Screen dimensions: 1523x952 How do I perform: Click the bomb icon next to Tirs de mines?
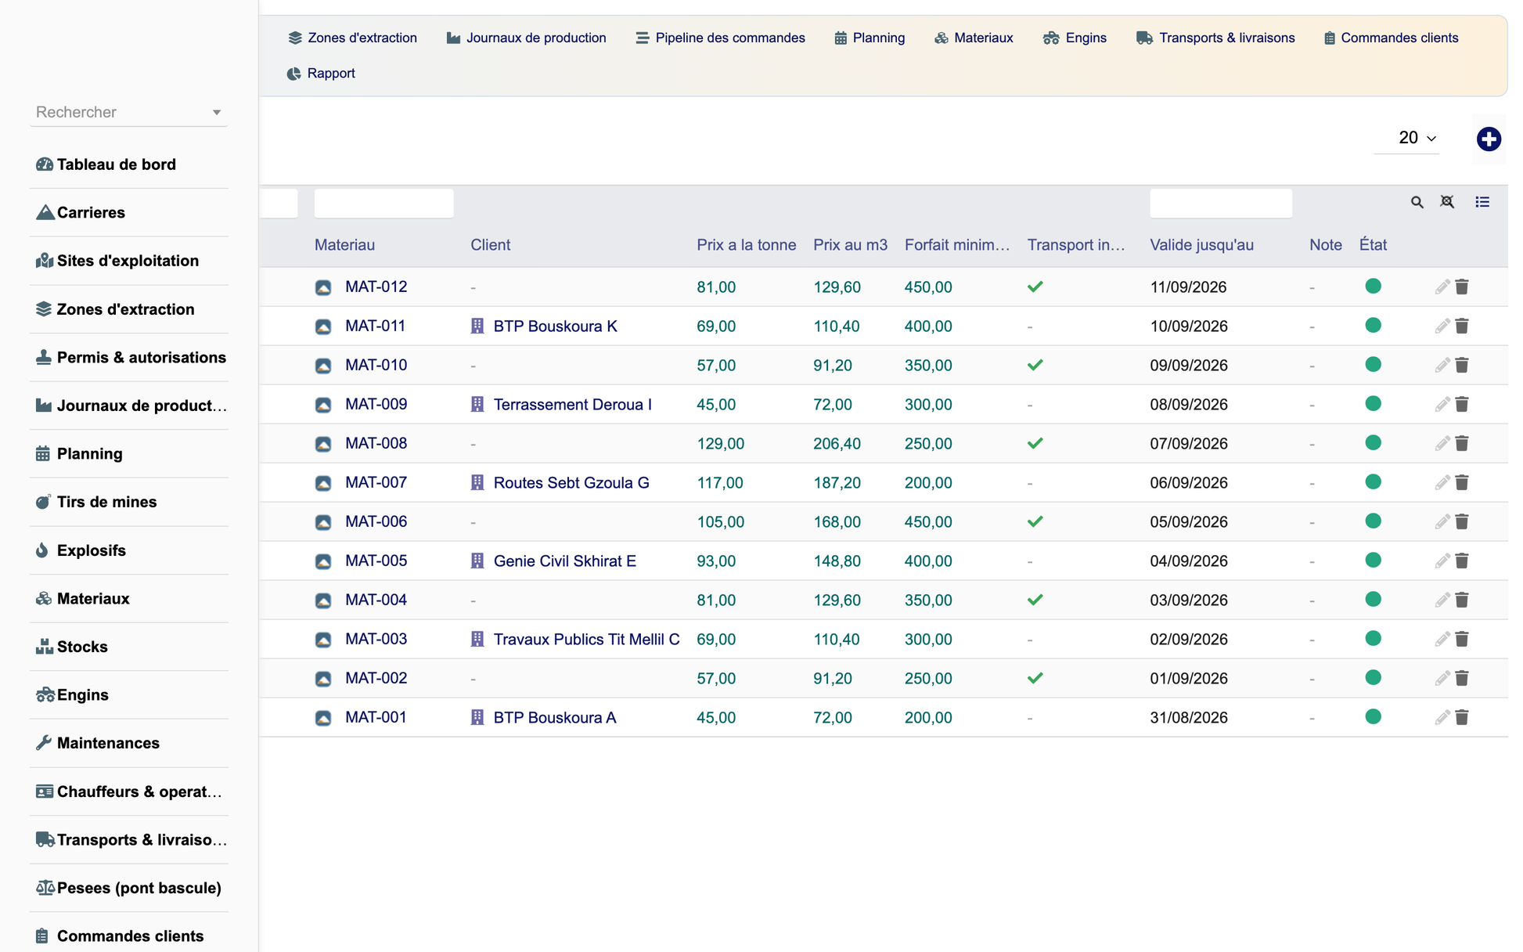coord(44,502)
